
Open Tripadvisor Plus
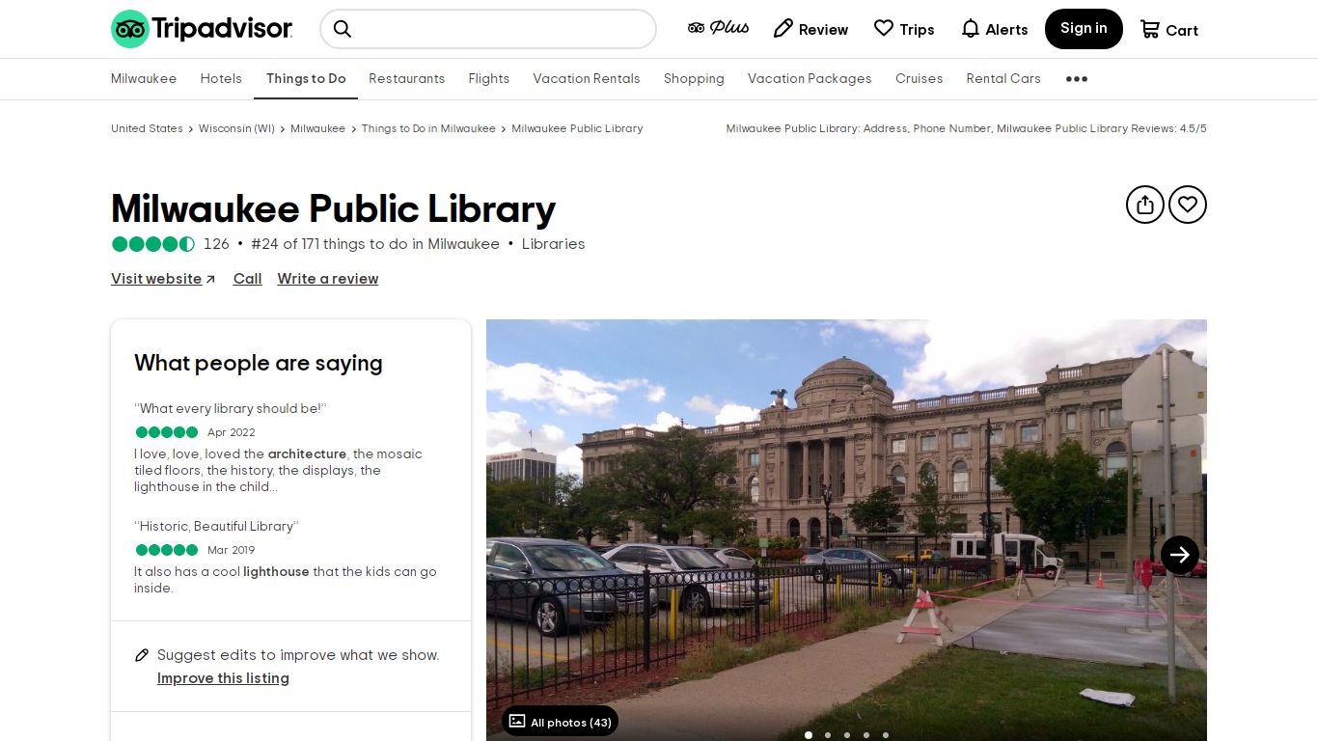[x=718, y=29]
